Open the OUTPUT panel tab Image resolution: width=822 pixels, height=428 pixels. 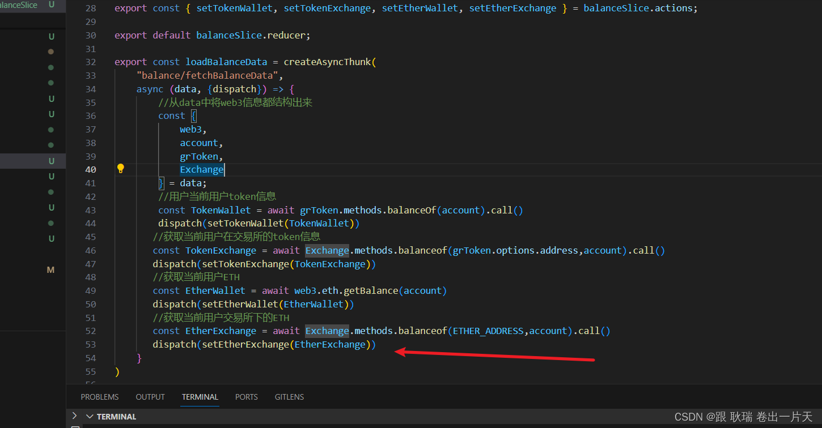point(150,397)
